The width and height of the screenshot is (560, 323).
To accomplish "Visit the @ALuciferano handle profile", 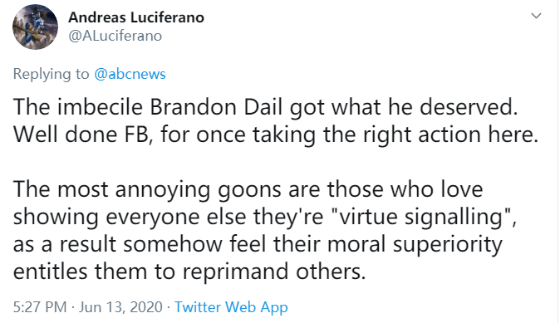I will pyautogui.click(x=115, y=36).
